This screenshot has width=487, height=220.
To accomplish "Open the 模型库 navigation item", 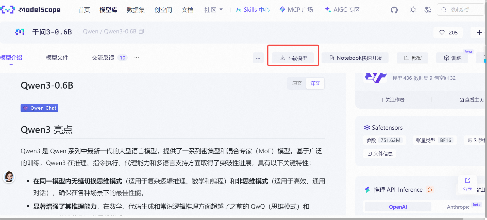I will pyautogui.click(x=108, y=10).
